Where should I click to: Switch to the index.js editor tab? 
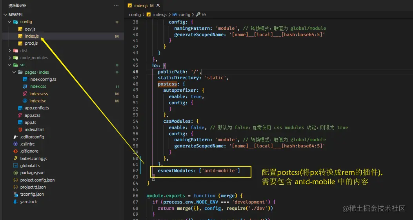point(144,5)
